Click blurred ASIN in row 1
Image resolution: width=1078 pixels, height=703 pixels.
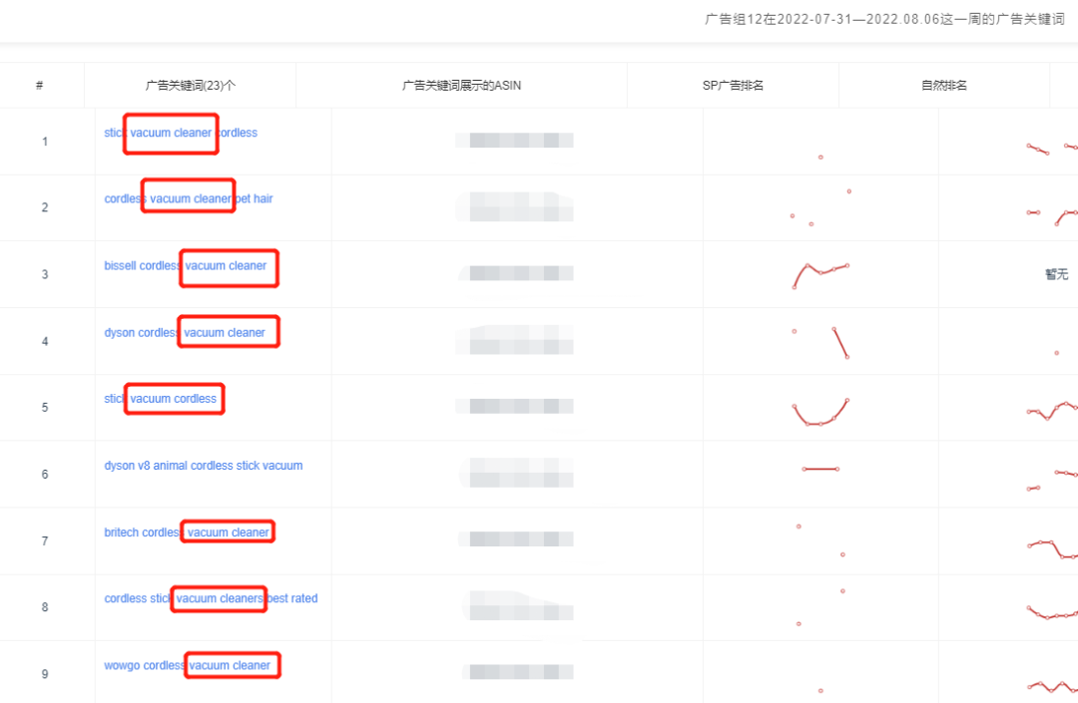(514, 140)
